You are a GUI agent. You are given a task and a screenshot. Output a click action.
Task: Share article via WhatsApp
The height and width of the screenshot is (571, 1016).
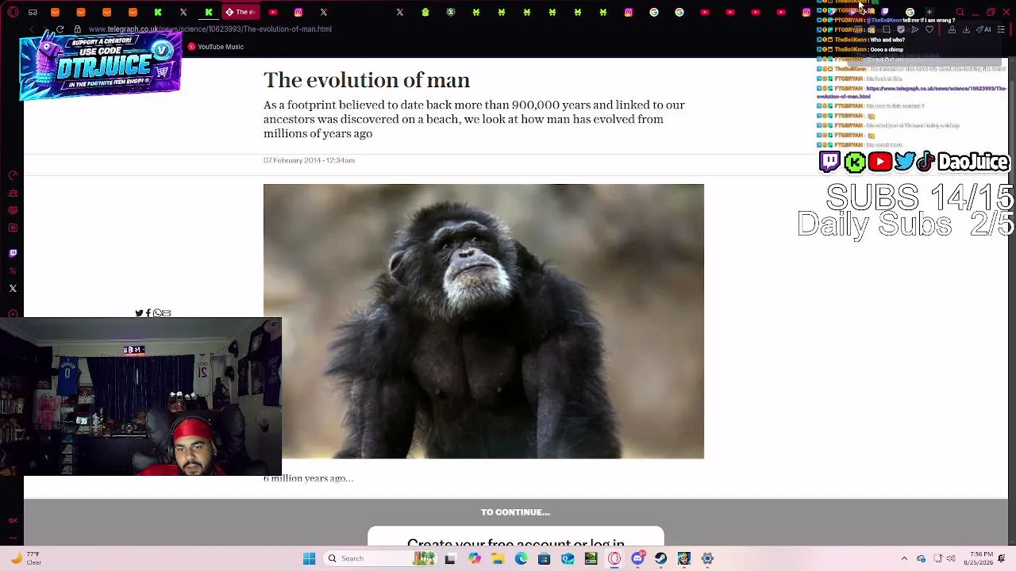pos(157,313)
